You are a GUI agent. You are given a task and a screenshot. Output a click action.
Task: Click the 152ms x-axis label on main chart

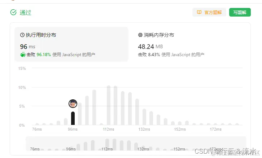click(x=180, y=129)
